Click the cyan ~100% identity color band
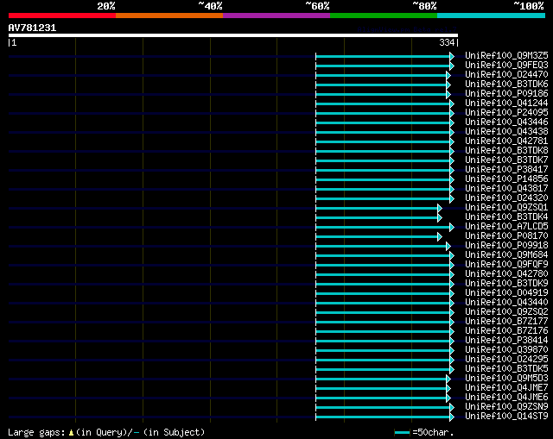The width and height of the screenshot is (553, 439). tap(492, 16)
